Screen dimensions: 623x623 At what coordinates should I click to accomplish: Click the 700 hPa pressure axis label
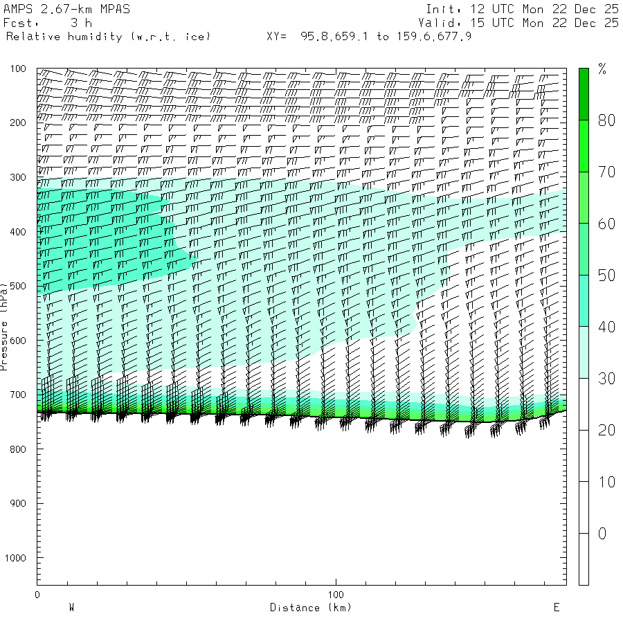pyautogui.click(x=18, y=395)
